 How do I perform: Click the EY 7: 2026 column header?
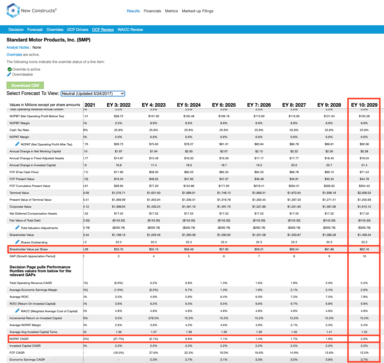[x=259, y=105]
